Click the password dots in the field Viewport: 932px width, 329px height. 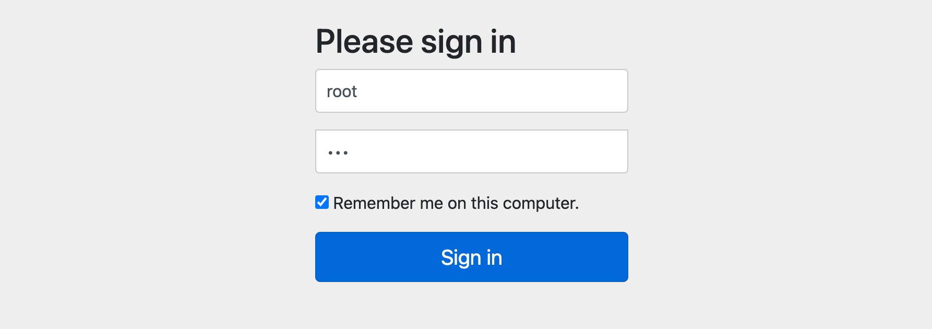pos(338,152)
